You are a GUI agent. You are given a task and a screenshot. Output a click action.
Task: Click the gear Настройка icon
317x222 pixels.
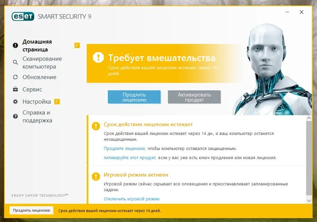[15, 102]
